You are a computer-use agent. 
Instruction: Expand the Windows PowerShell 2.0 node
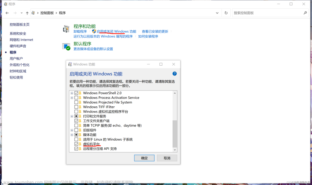(x=72, y=93)
